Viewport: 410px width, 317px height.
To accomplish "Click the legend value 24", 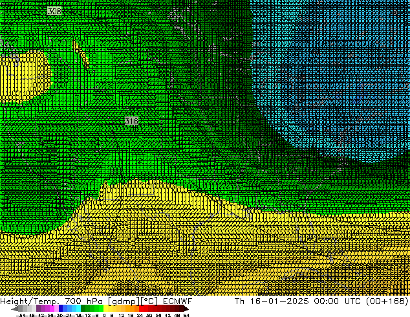I will [x=140, y=315].
